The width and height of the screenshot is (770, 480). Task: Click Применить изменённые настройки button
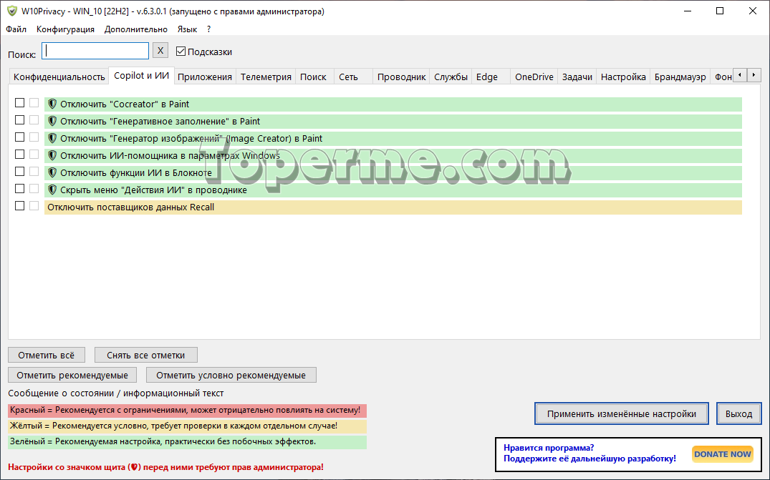coord(621,413)
